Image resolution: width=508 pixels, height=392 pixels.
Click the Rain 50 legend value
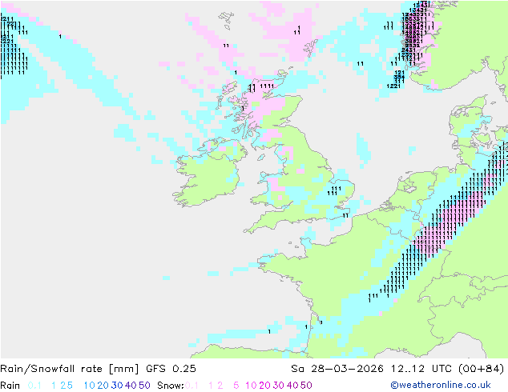point(144,386)
